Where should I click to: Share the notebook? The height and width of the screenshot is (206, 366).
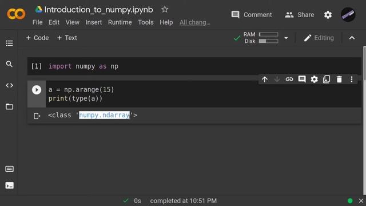point(299,15)
